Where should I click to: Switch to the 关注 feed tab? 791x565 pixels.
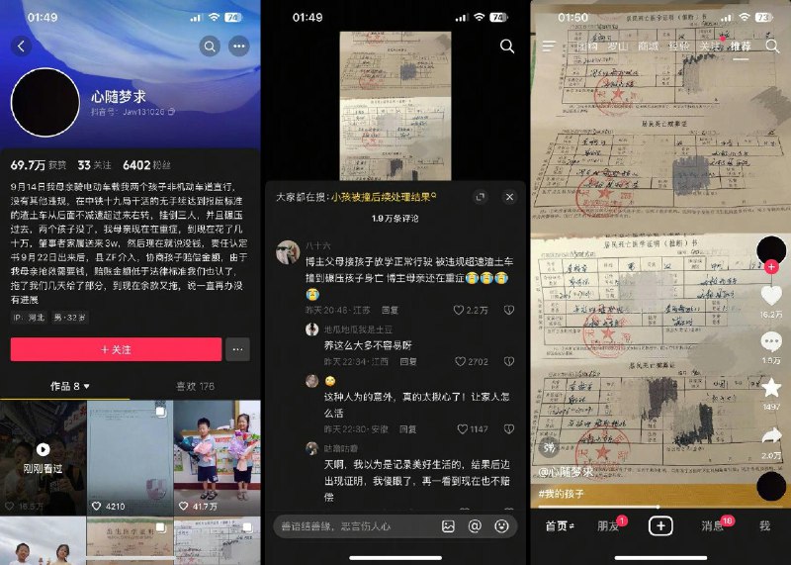pyautogui.click(x=709, y=47)
